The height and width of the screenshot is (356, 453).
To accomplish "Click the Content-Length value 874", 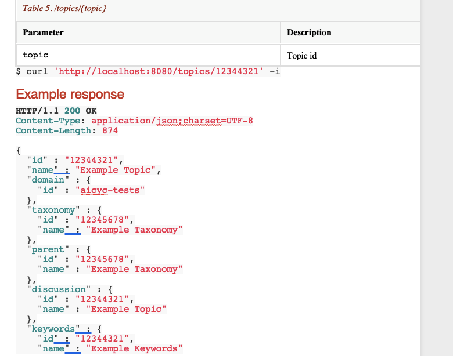I will click(x=110, y=130).
